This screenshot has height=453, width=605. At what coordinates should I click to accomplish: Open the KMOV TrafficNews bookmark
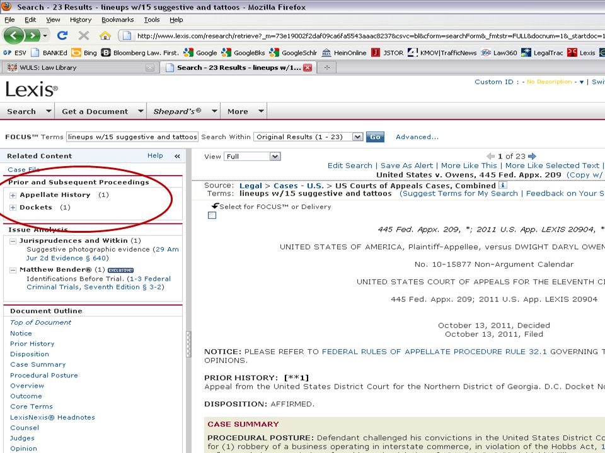[x=442, y=53]
